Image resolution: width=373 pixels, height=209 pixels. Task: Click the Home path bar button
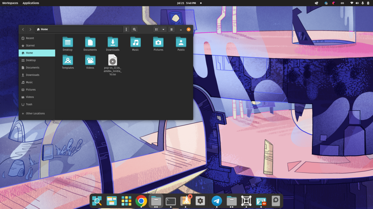click(x=43, y=29)
